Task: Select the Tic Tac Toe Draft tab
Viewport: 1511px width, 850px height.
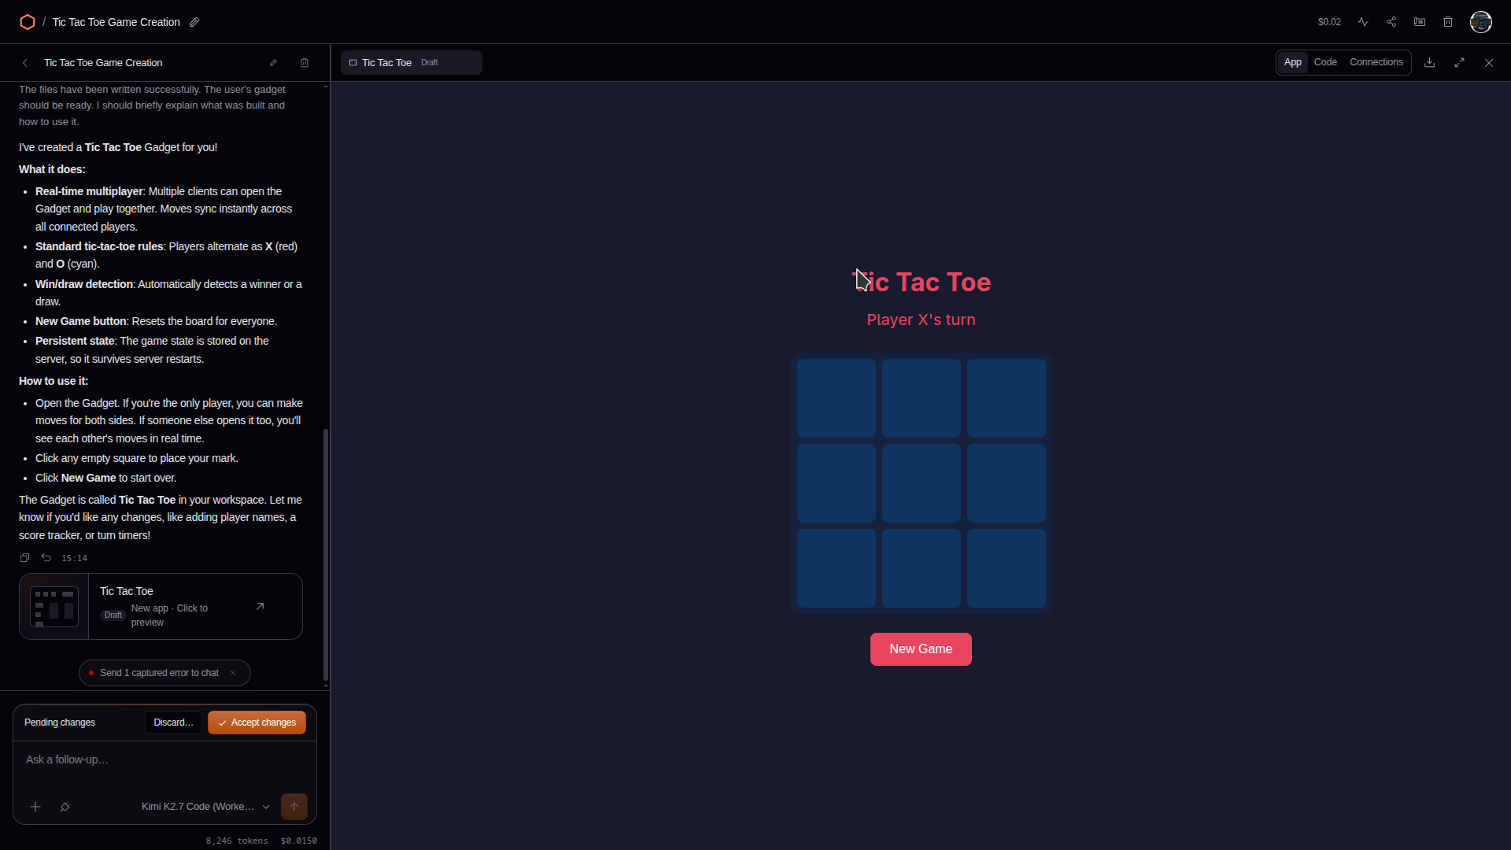Action: 412,63
